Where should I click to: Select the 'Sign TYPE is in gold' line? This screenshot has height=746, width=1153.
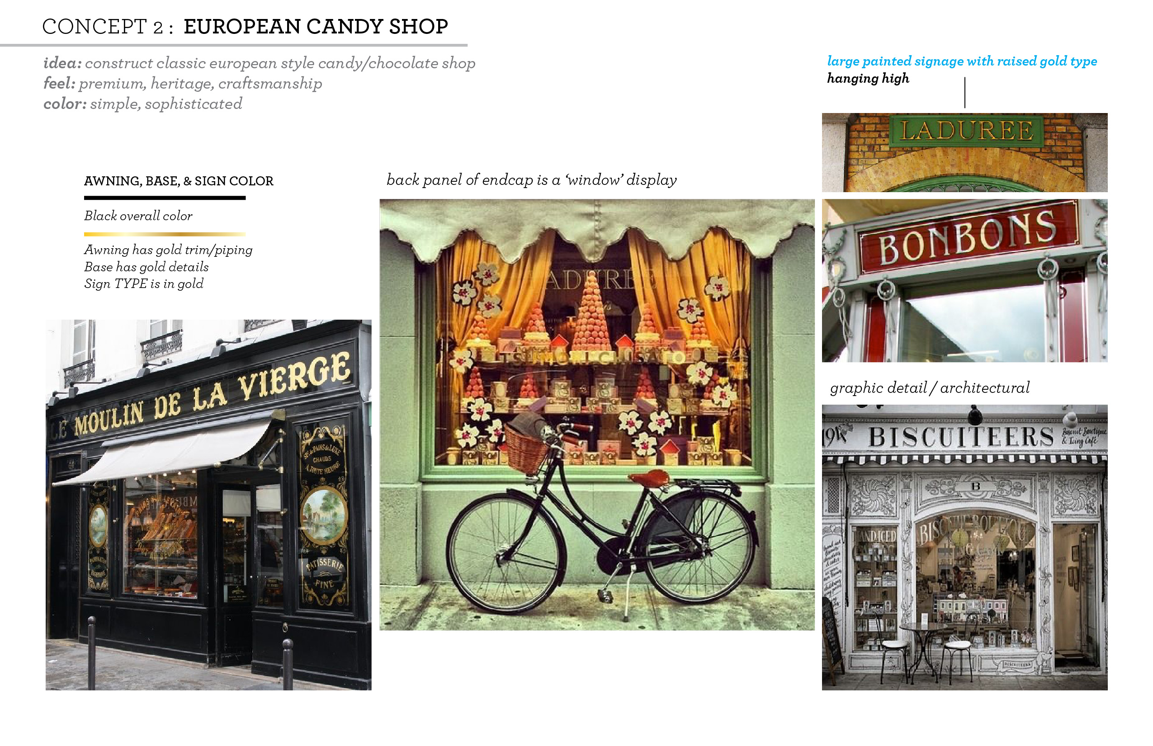tap(144, 284)
